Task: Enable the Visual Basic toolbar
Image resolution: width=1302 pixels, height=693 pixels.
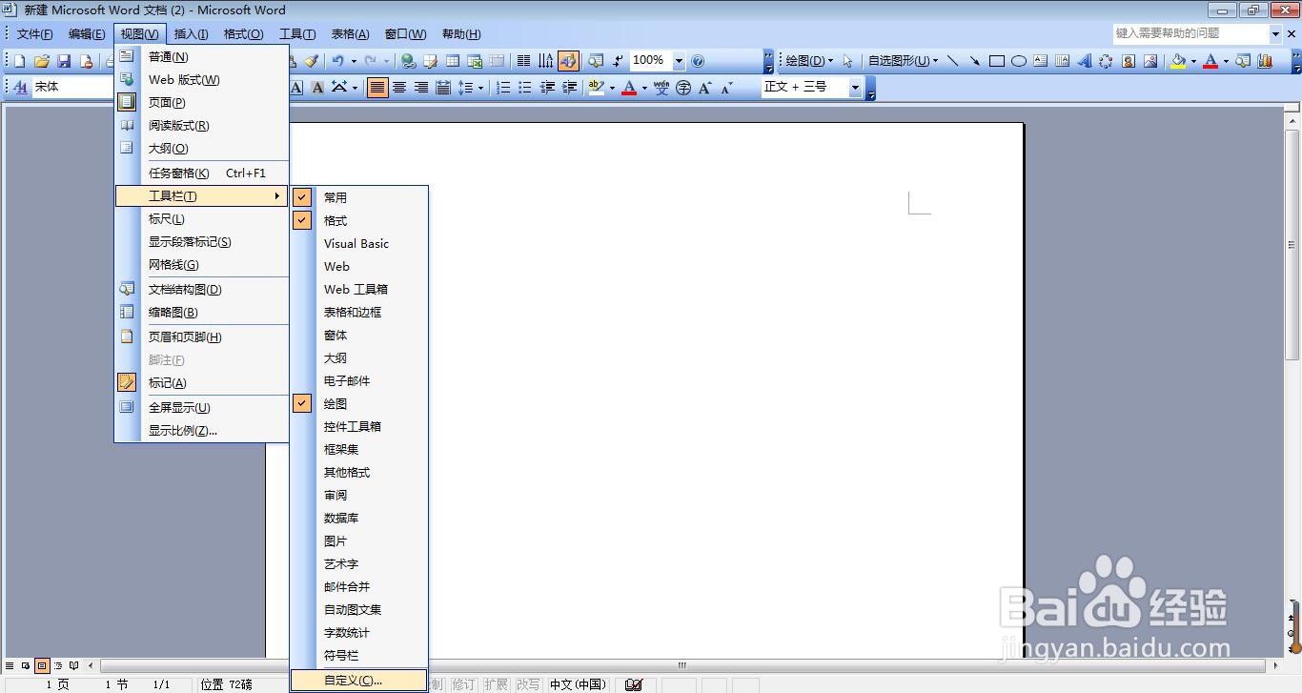Action: (358, 243)
